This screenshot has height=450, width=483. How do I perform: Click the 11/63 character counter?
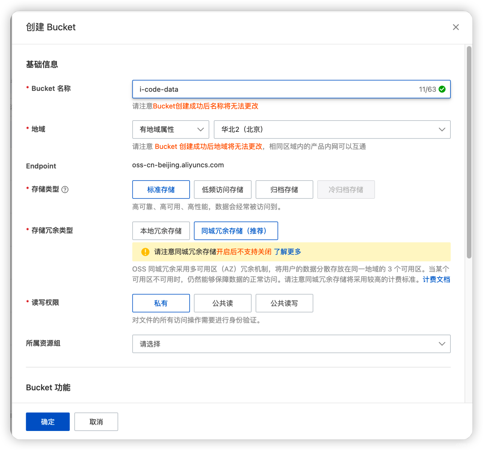(x=427, y=89)
